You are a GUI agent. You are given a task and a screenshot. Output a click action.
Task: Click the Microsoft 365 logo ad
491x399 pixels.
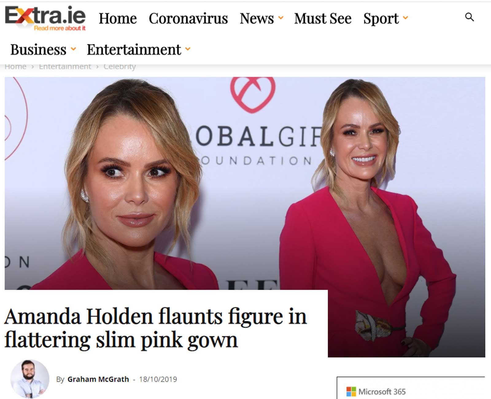[x=376, y=392]
